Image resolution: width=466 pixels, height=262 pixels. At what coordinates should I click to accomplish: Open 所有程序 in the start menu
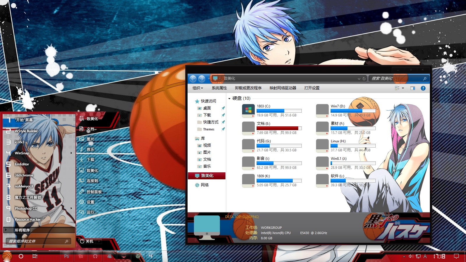[22, 230]
